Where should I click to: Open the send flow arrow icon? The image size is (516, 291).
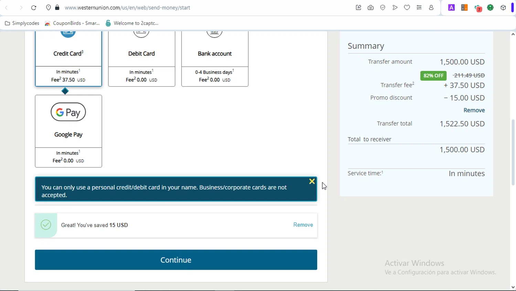coord(395,8)
